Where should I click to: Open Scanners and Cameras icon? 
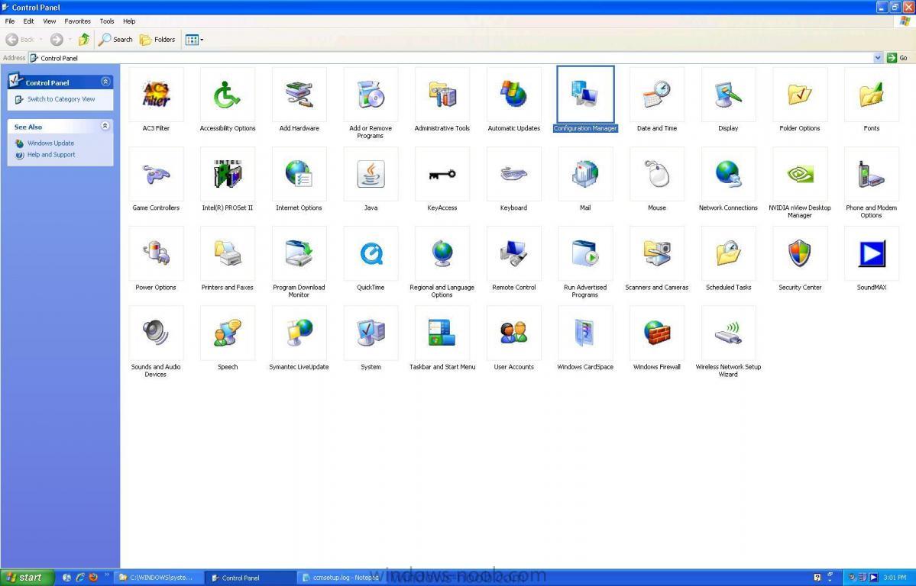tap(657, 254)
